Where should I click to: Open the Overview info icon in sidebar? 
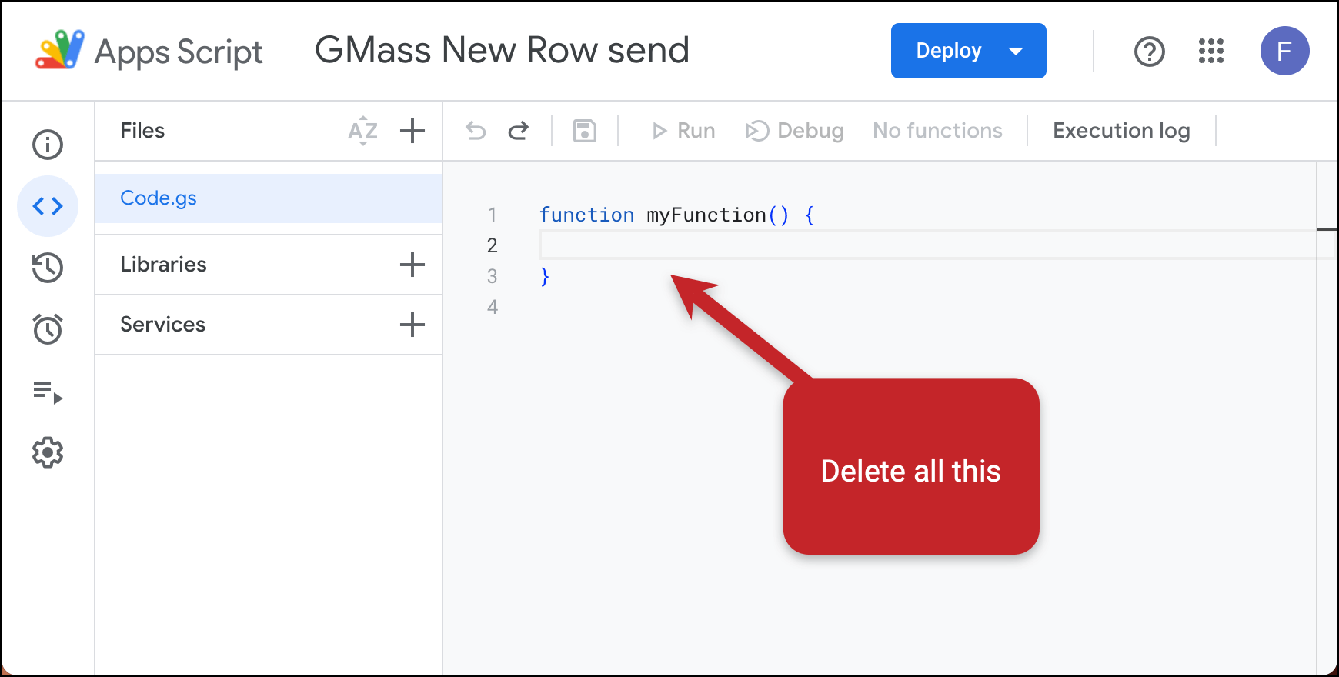(x=48, y=145)
